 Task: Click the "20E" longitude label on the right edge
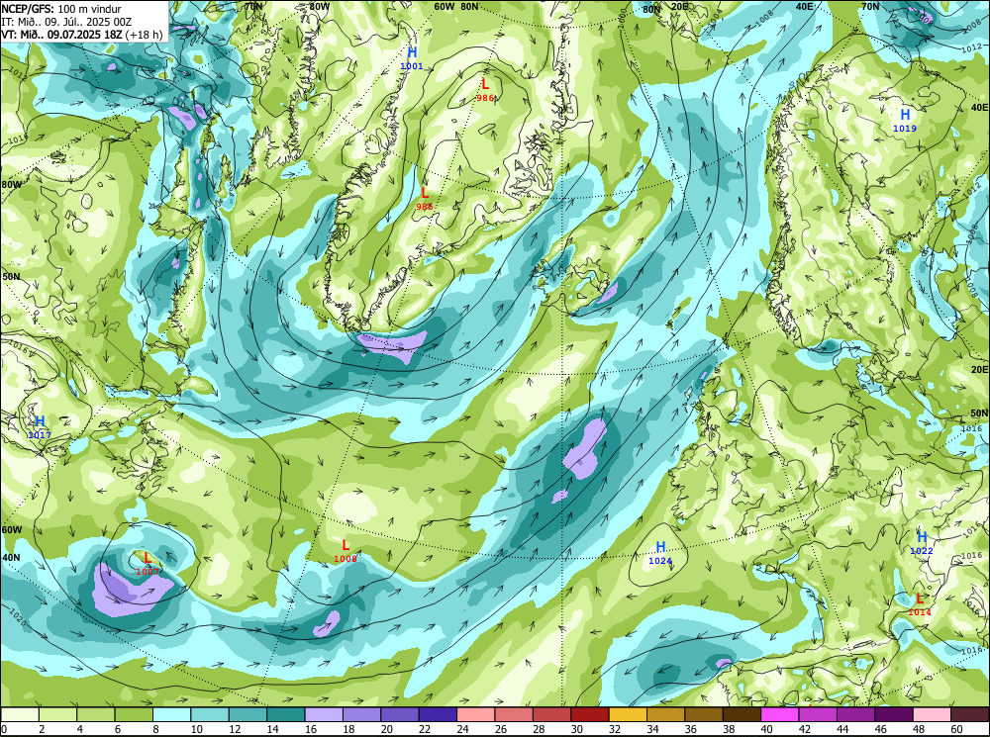click(x=979, y=369)
